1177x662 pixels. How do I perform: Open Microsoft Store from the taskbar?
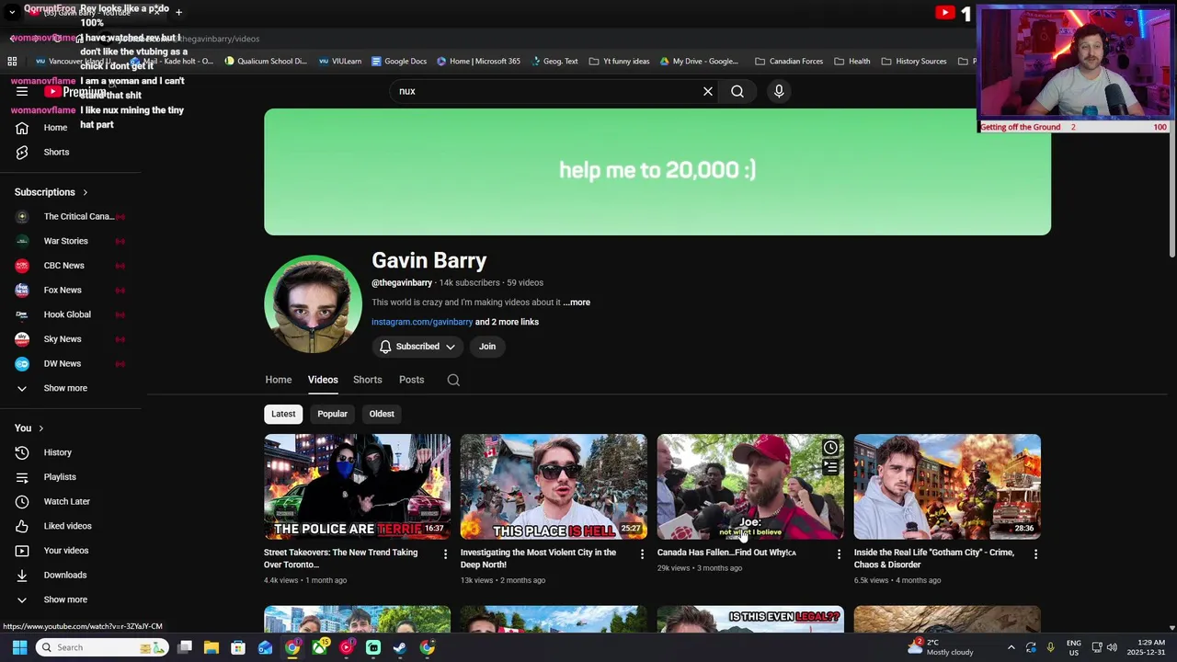[238, 647]
